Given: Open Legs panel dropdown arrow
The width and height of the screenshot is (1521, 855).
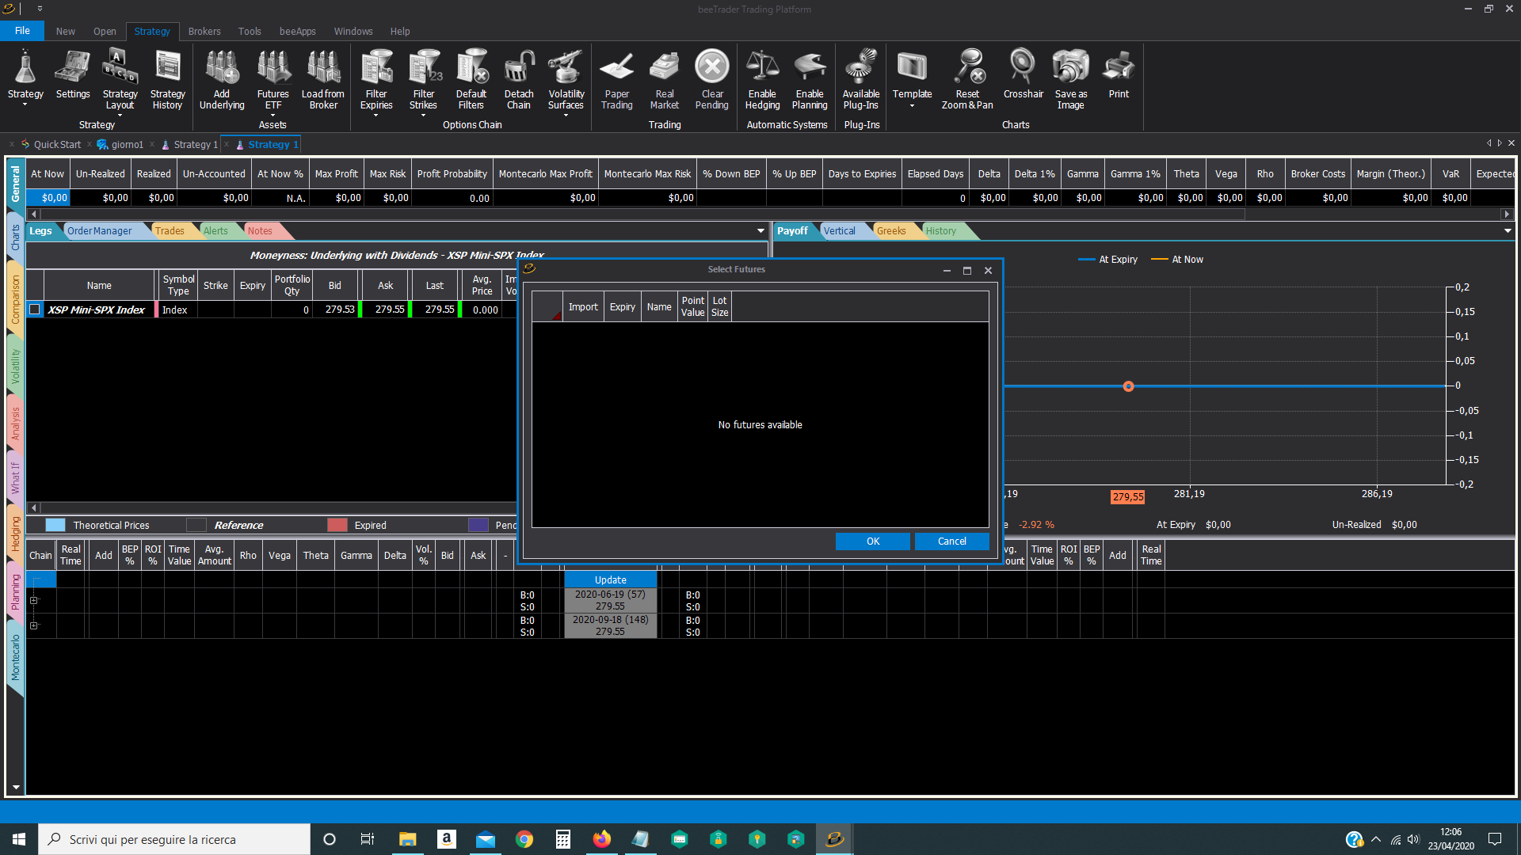Looking at the screenshot, I should (760, 231).
